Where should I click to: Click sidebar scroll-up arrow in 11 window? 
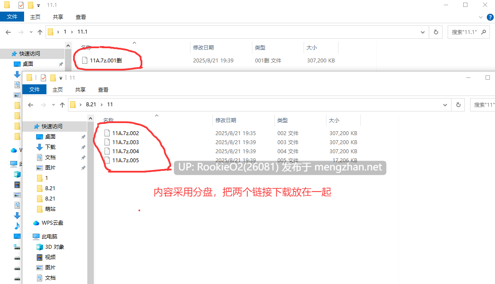(x=91, y=118)
